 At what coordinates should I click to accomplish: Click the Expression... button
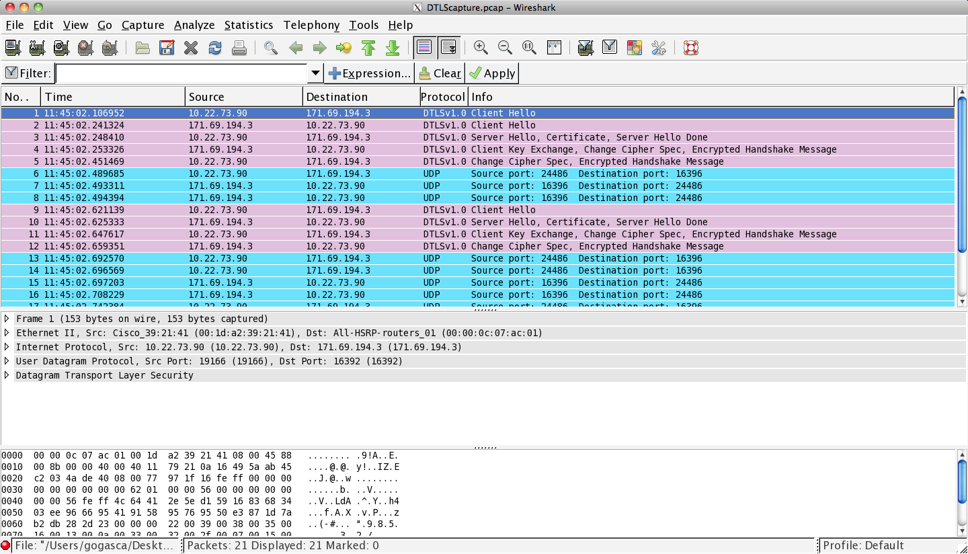[369, 72]
